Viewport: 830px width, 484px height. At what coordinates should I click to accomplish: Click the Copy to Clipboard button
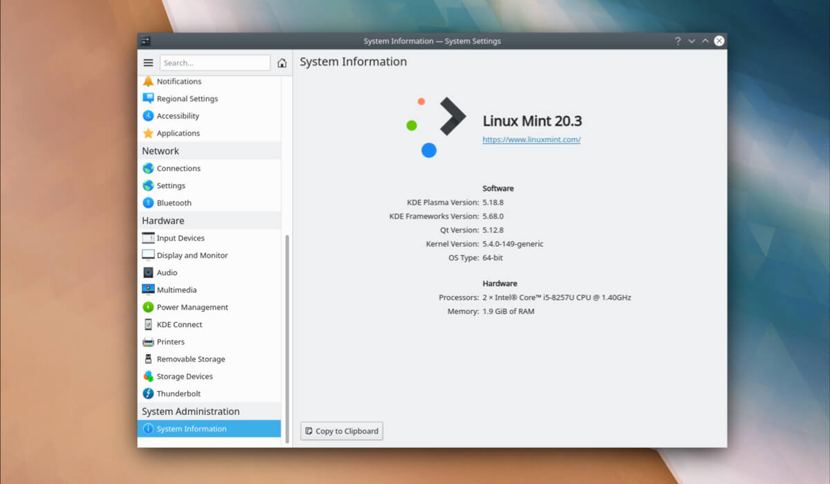click(342, 431)
